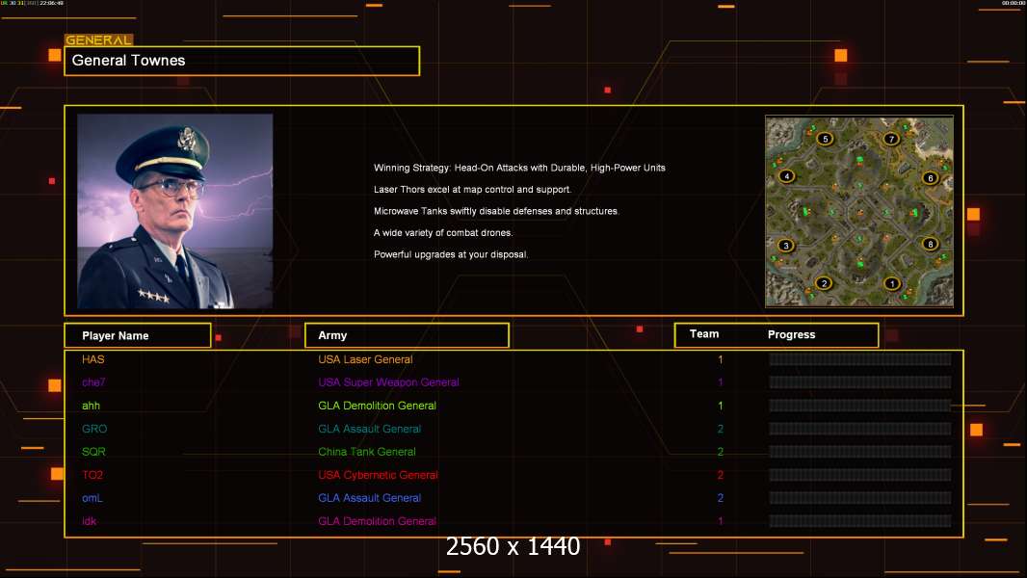This screenshot has width=1027, height=578.
Task: Click start position 6 on the minimap
Action: (x=930, y=178)
